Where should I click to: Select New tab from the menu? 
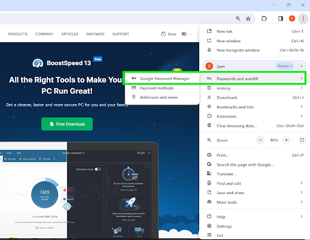pos(255,31)
